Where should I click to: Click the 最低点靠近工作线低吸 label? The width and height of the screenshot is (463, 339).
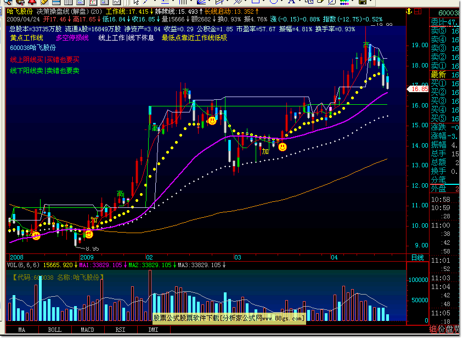(x=194, y=38)
